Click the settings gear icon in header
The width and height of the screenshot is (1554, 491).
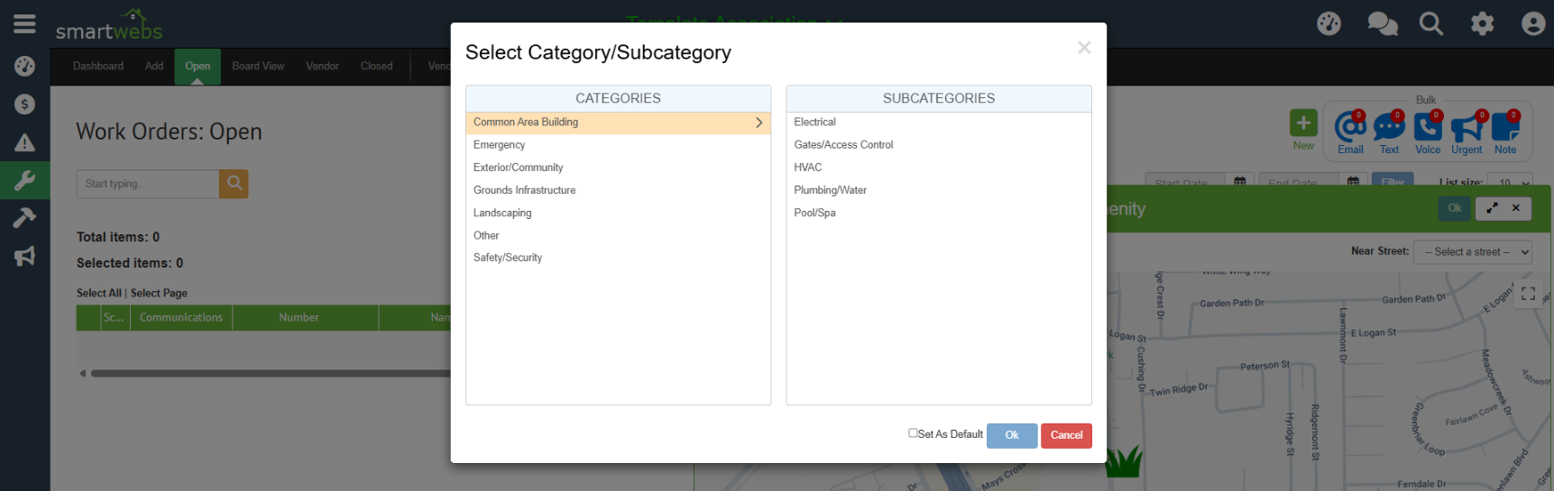(x=1482, y=23)
